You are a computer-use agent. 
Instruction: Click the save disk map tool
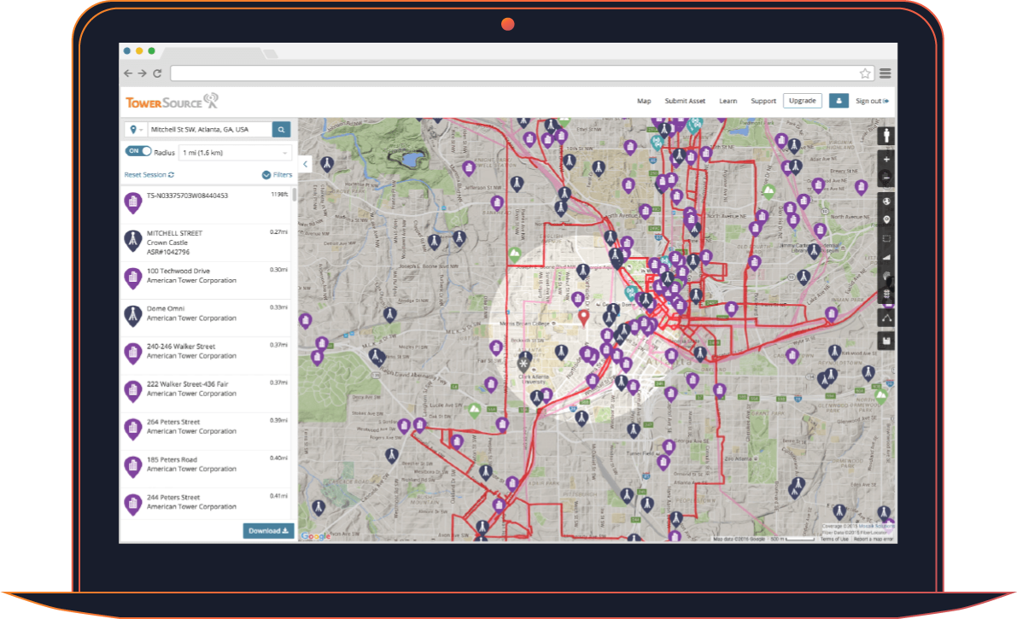[x=886, y=342]
